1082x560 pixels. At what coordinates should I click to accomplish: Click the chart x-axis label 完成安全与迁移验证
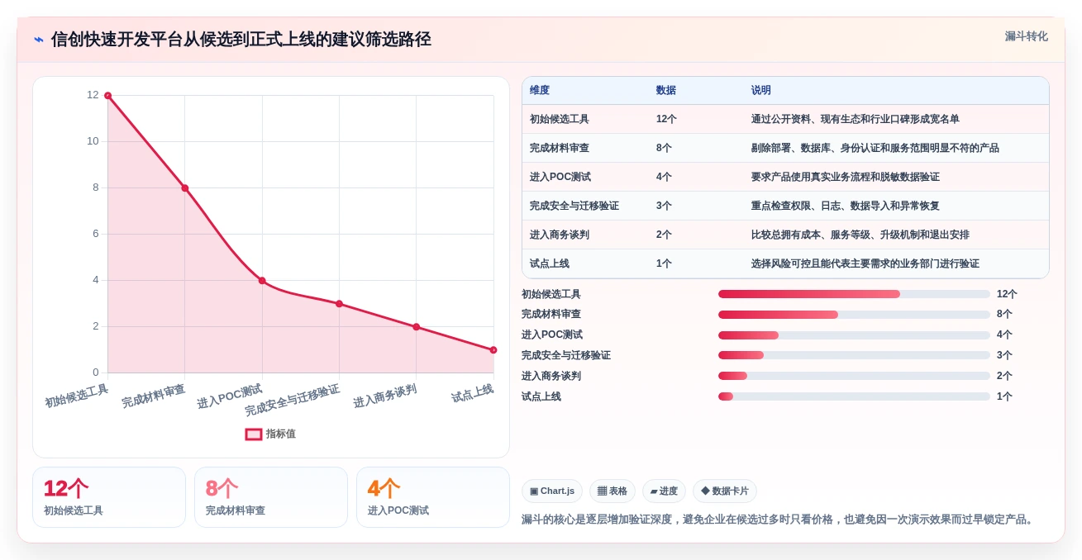click(x=292, y=400)
